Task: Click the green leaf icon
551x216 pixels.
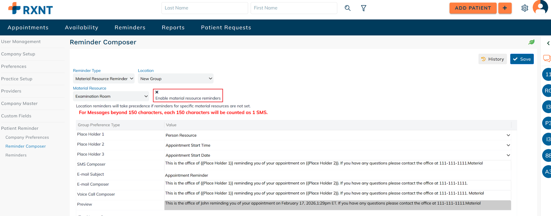Action: 531,42
